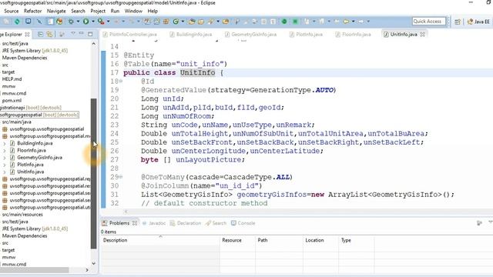The height and width of the screenshot is (277, 493).
Task: Maximize the Package Explorer view
Action: (x=90, y=34)
